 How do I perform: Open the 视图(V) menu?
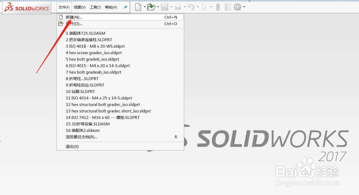80,7
